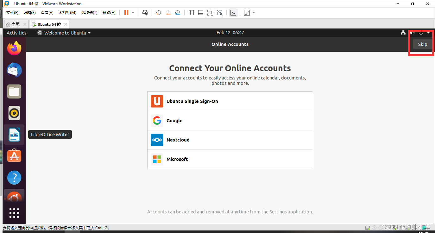
Task: Launch Rhythmbox music player icon
Action: click(14, 113)
